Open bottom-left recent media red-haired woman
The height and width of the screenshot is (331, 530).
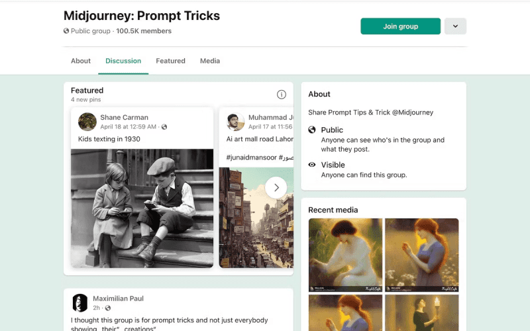tap(345, 312)
